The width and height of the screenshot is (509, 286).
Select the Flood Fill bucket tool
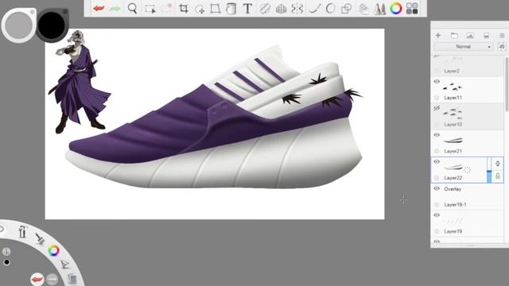pyautogui.click(x=231, y=9)
